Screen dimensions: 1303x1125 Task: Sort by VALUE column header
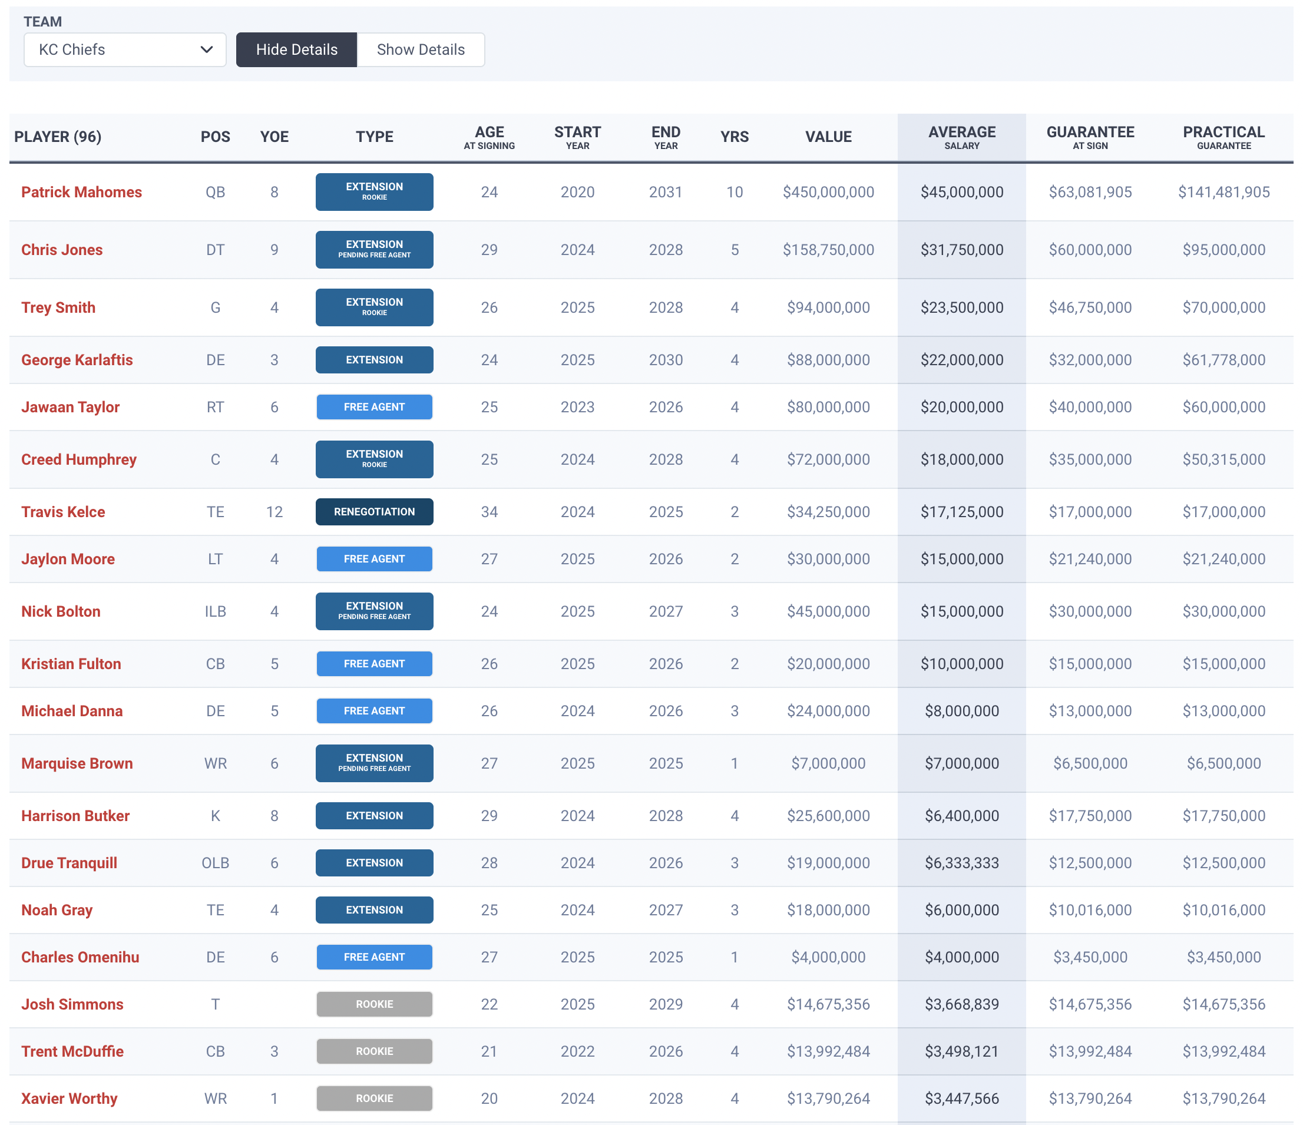828,137
